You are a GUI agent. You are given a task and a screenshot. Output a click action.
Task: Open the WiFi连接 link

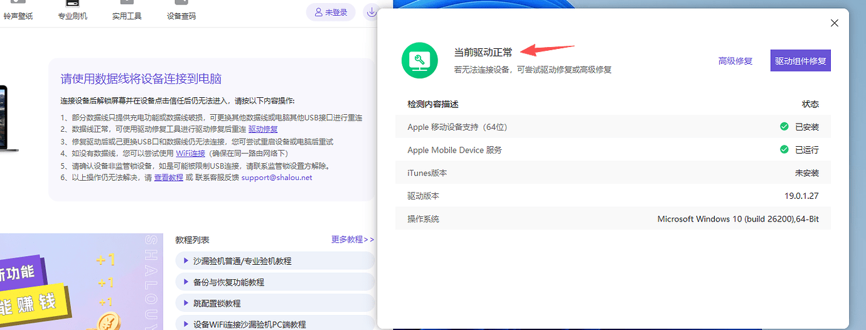(190, 153)
